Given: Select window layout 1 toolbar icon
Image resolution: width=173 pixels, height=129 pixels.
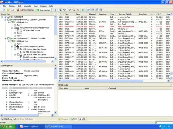Looking at the screenshot, I should (x=88, y=10).
